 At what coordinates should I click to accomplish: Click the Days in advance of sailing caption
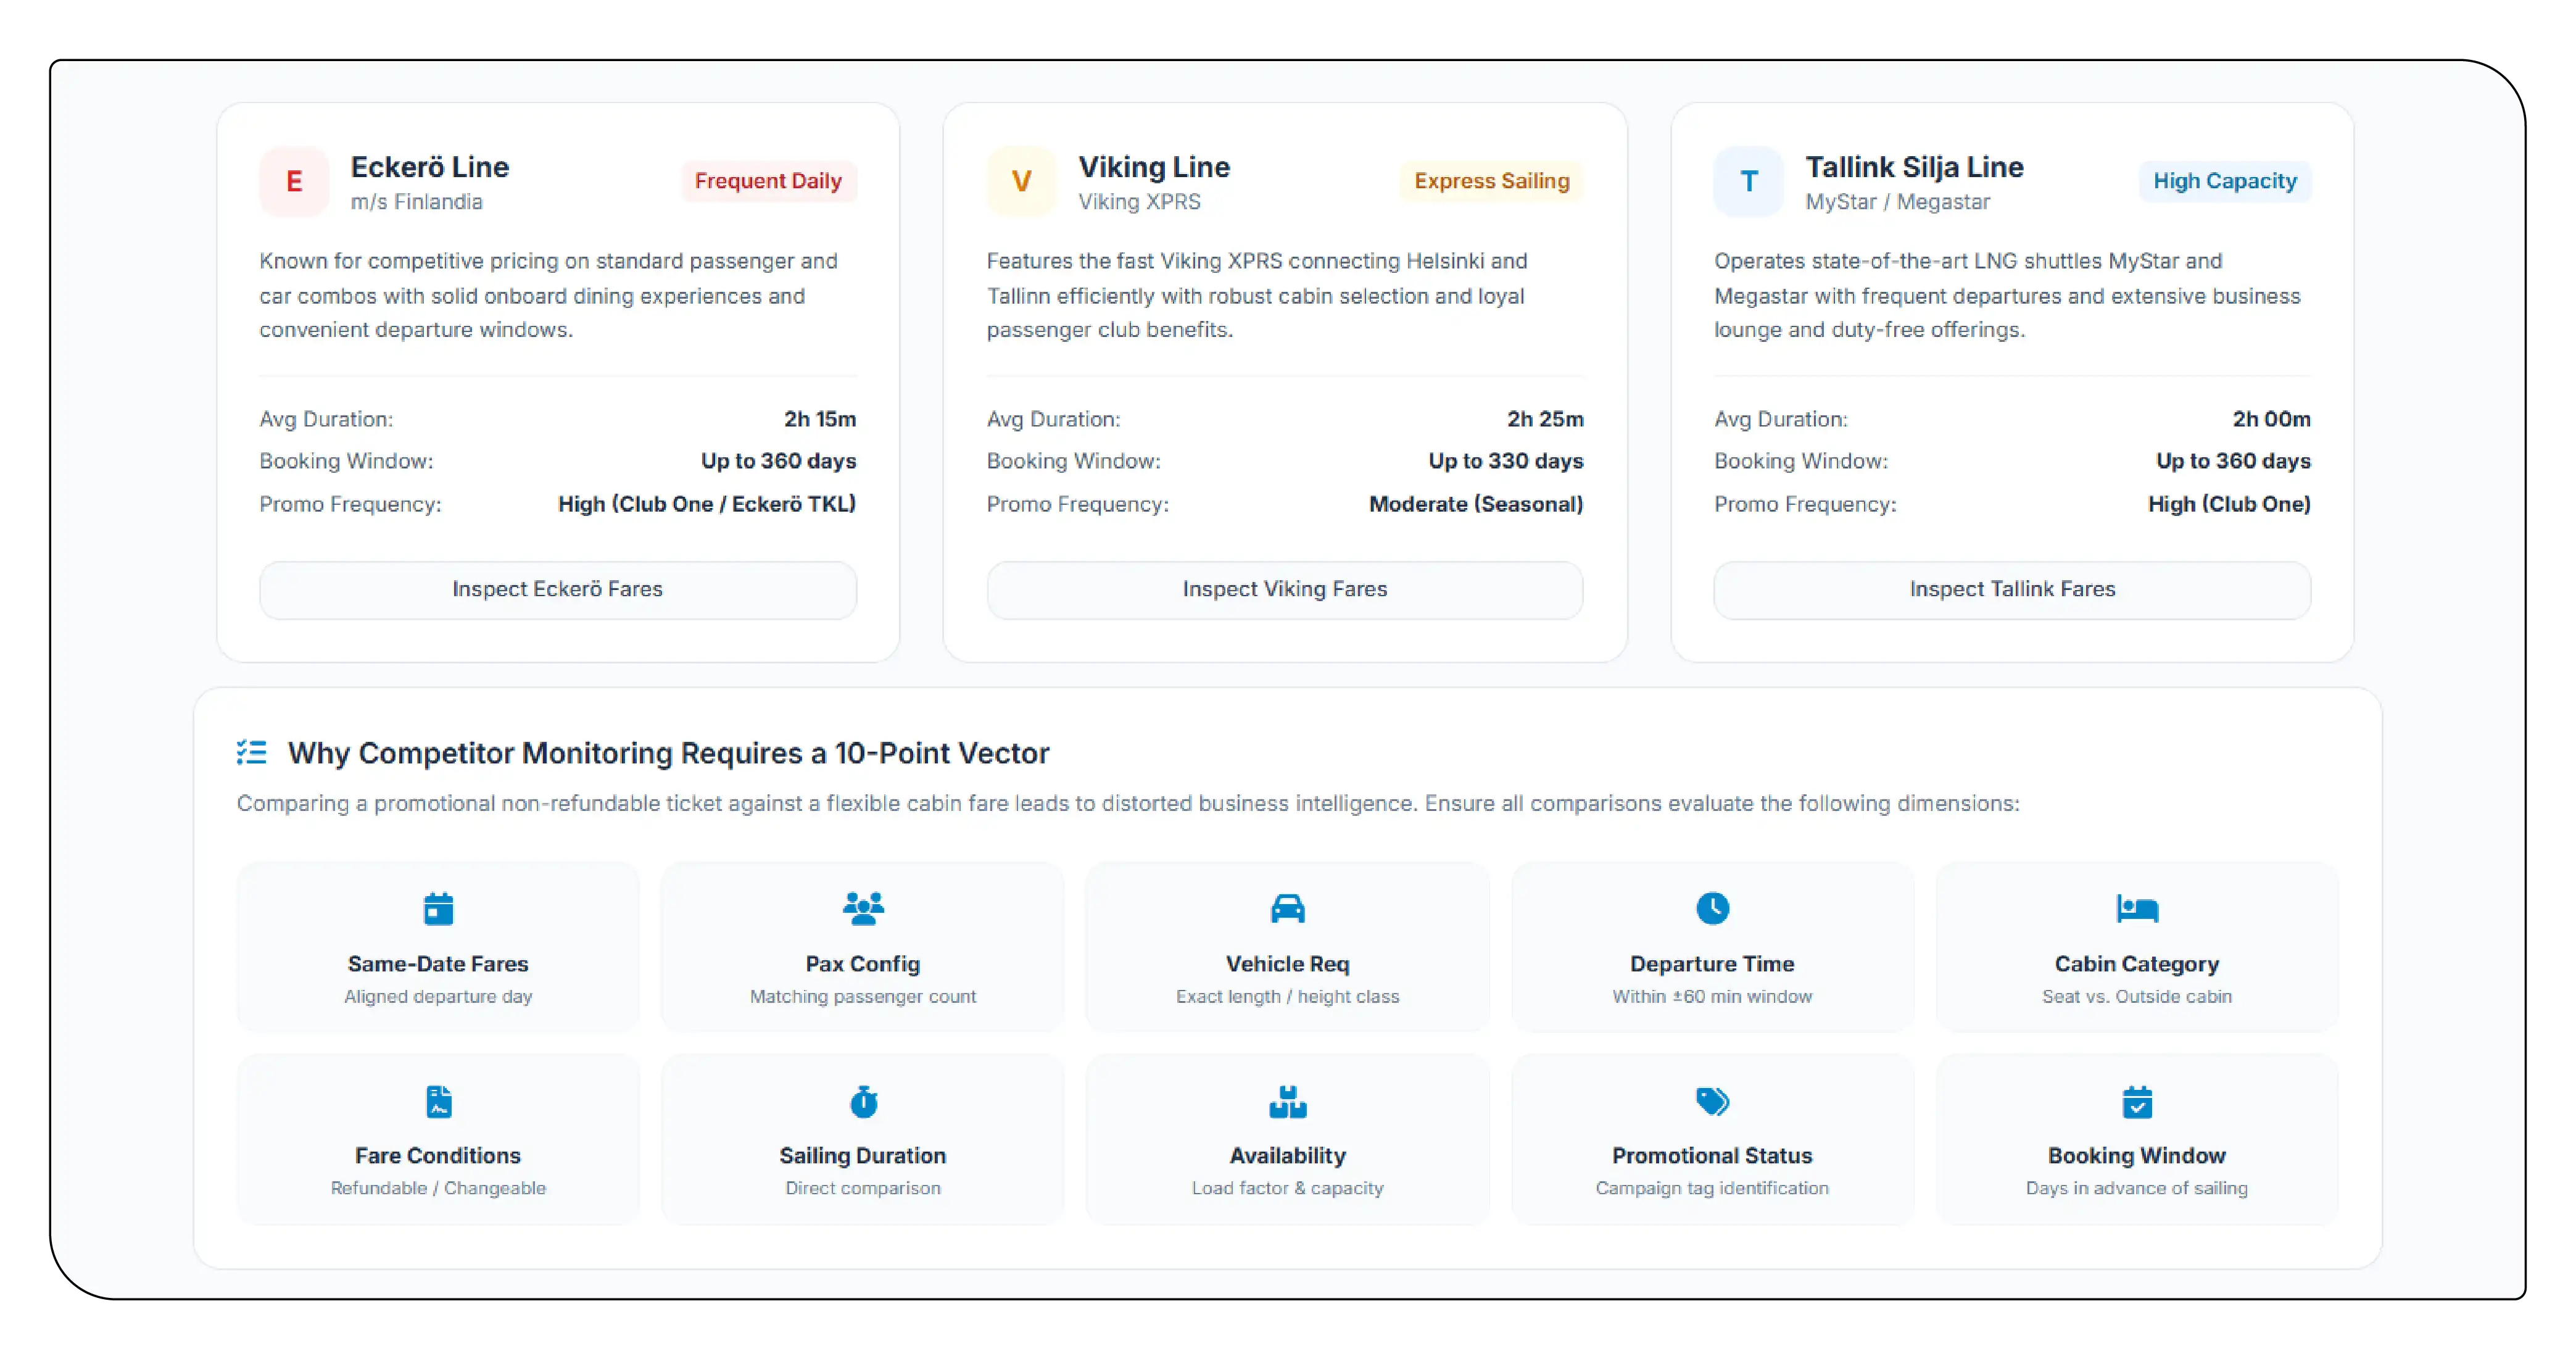pyautogui.click(x=2137, y=1188)
